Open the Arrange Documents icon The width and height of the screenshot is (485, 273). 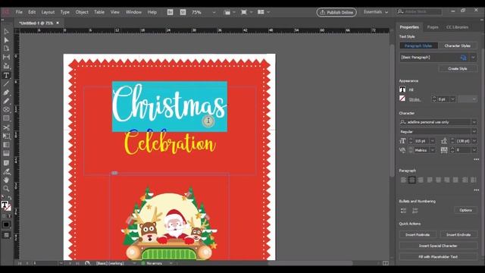tap(261, 12)
